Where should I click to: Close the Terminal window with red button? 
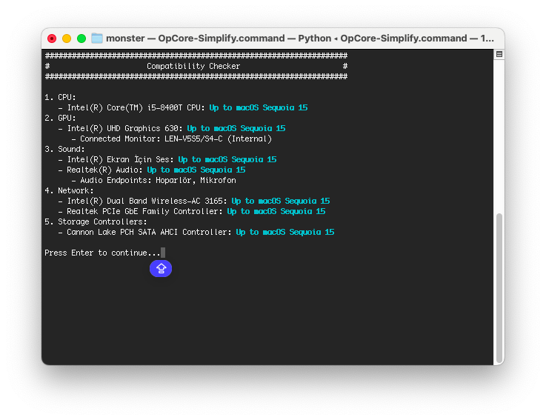click(x=52, y=39)
